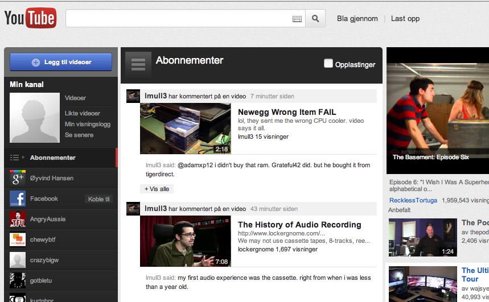Click the magnifying glass search button
The image size is (489, 302).
315,18
